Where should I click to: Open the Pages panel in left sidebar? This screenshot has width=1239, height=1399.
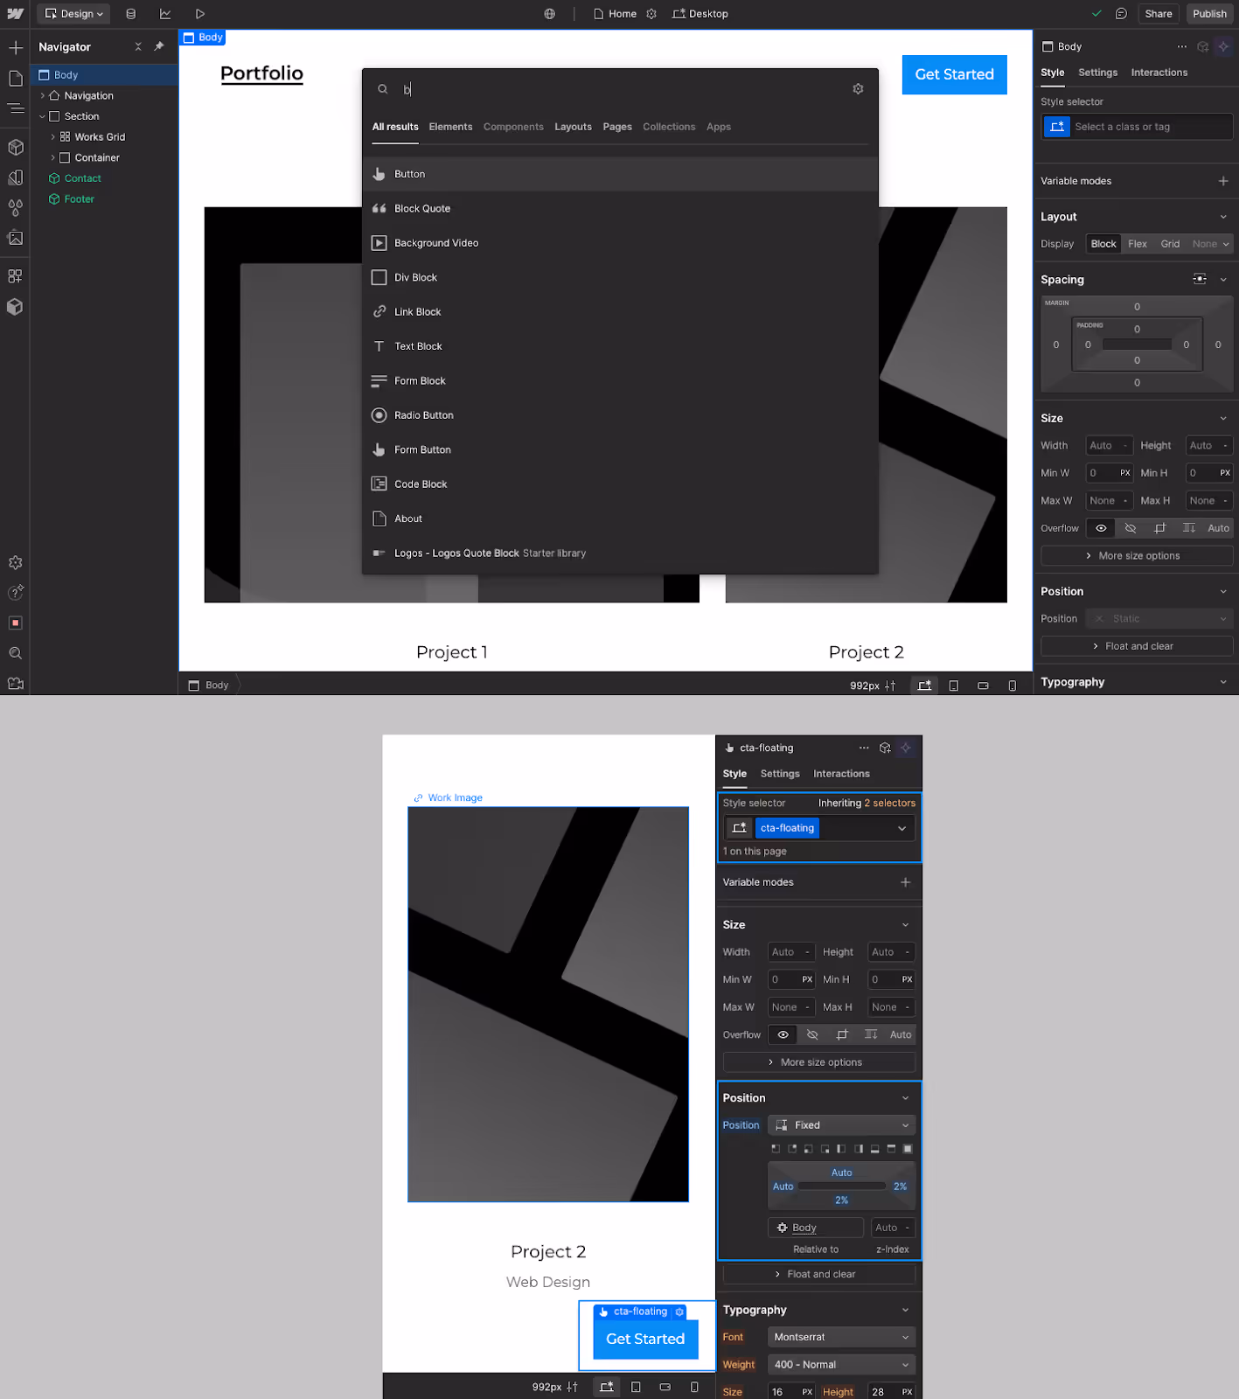[15, 79]
